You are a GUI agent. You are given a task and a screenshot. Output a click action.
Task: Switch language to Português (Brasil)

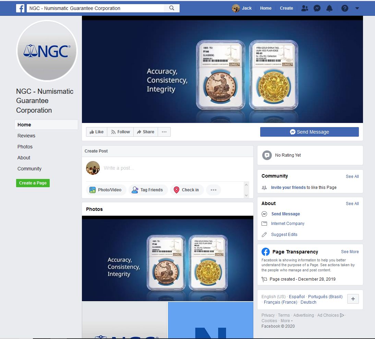[325, 297]
